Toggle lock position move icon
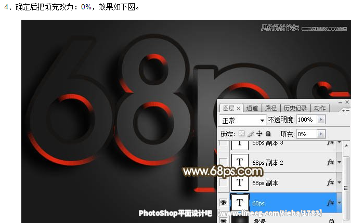The width and height of the screenshot is (351, 223). 259,134
